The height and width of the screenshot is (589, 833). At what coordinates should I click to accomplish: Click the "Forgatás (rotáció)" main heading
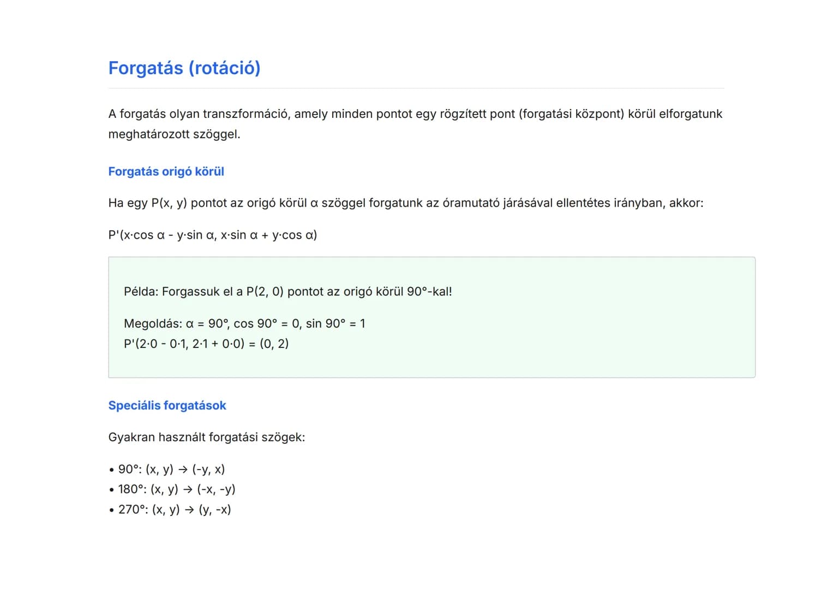tap(184, 68)
